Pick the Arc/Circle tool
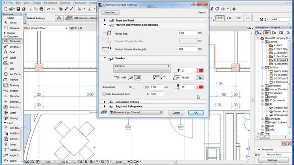Viewport: 294px width, 165px height. [12, 74]
